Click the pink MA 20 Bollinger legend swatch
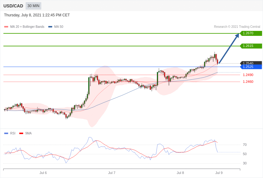 tap(6, 27)
